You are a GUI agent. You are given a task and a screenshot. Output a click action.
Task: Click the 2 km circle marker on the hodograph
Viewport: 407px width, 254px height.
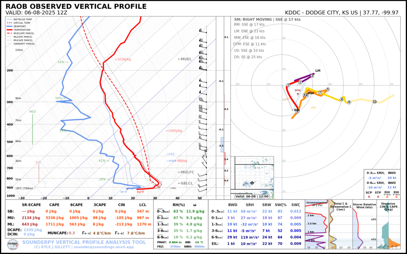pos(288,85)
